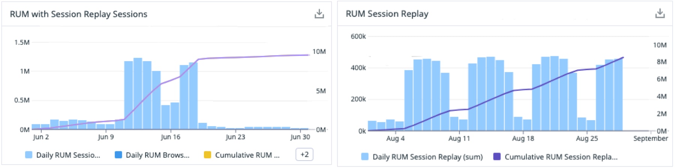Toggle the Daily RUM Brows... legend swatch
Screen dimensions: 675x168
pos(118,155)
